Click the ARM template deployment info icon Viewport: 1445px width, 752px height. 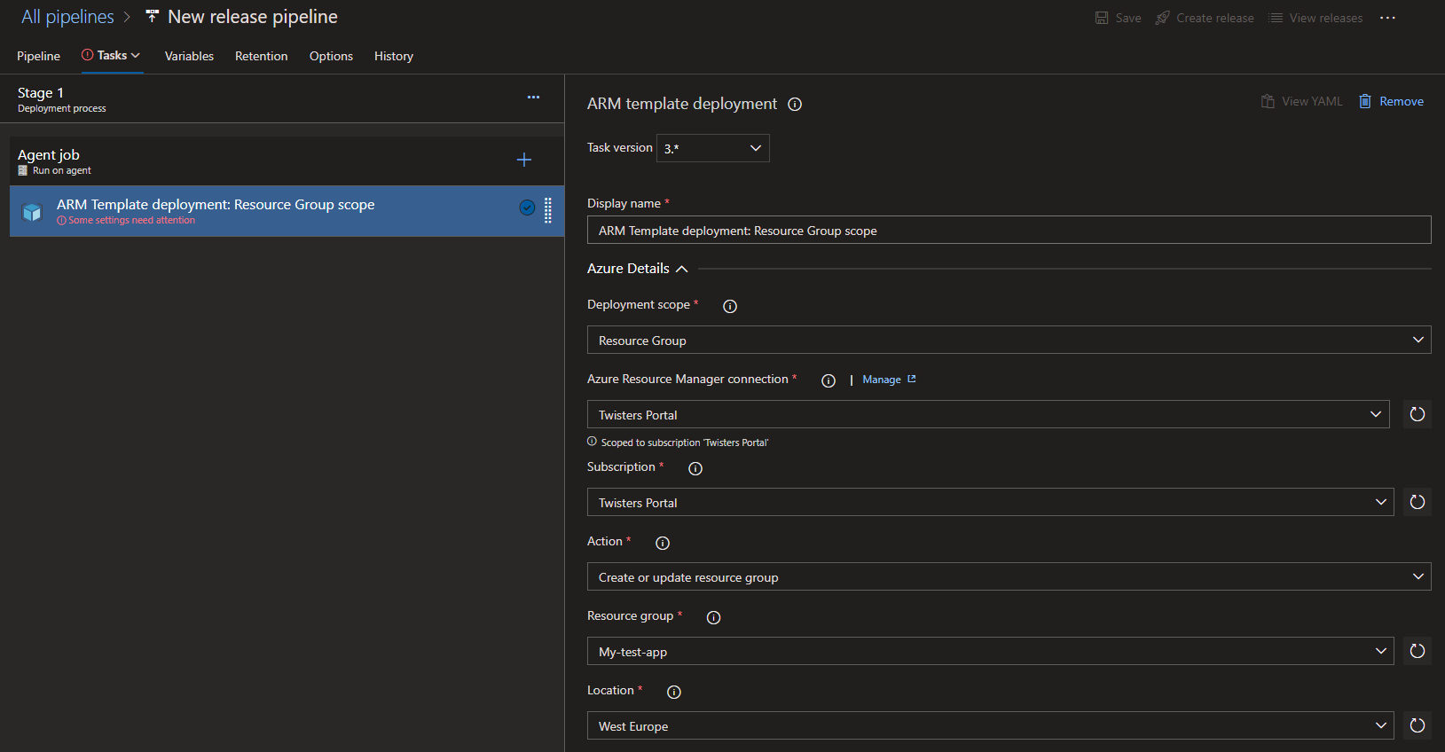coord(795,105)
